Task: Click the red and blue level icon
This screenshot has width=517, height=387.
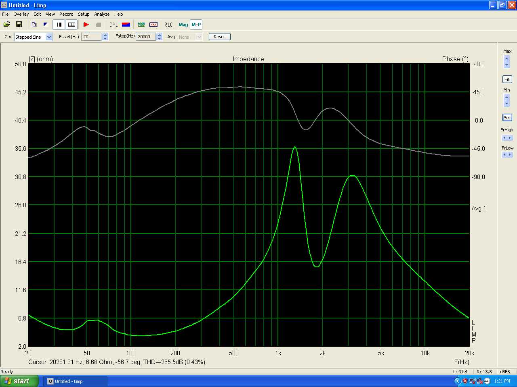Action: click(126, 25)
